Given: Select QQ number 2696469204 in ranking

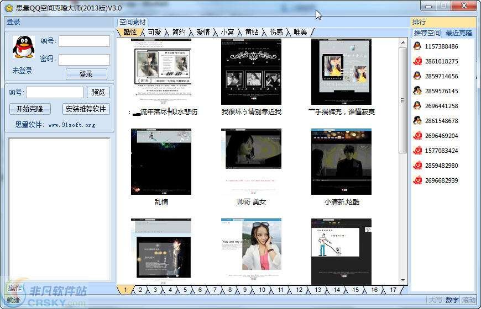Looking at the screenshot, I should coord(441,136).
